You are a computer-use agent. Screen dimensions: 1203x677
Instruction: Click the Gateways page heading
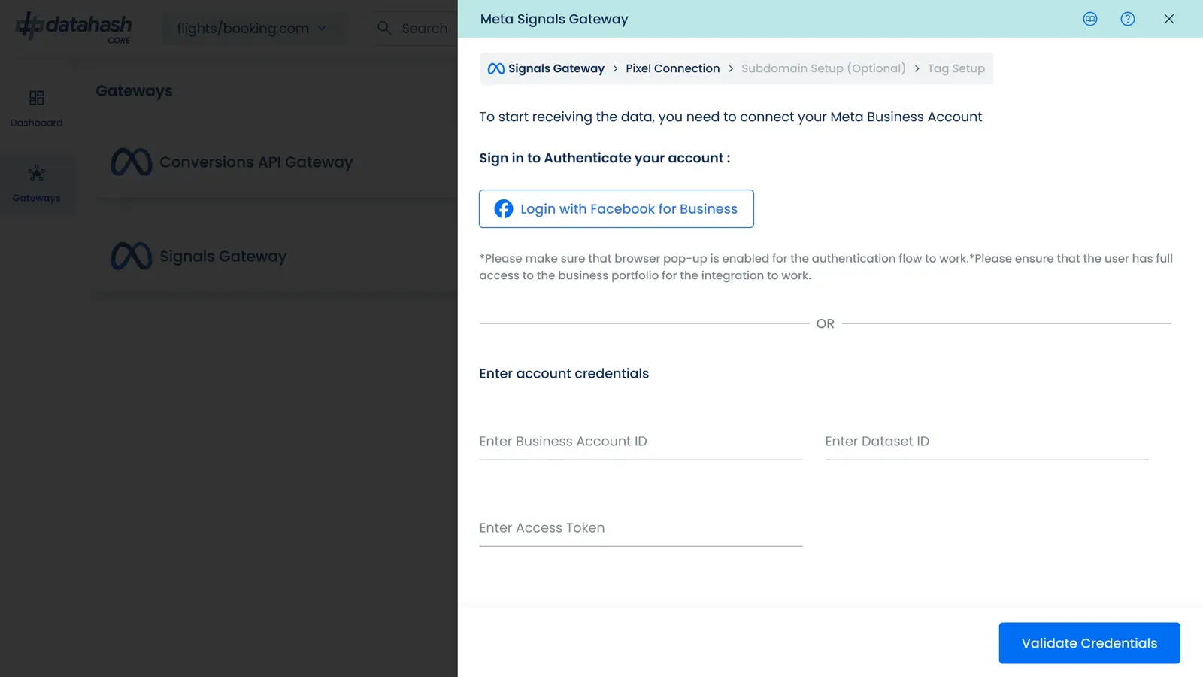click(134, 91)
